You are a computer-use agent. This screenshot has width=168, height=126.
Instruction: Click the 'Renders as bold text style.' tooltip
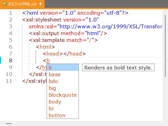(x=118, y=67)
